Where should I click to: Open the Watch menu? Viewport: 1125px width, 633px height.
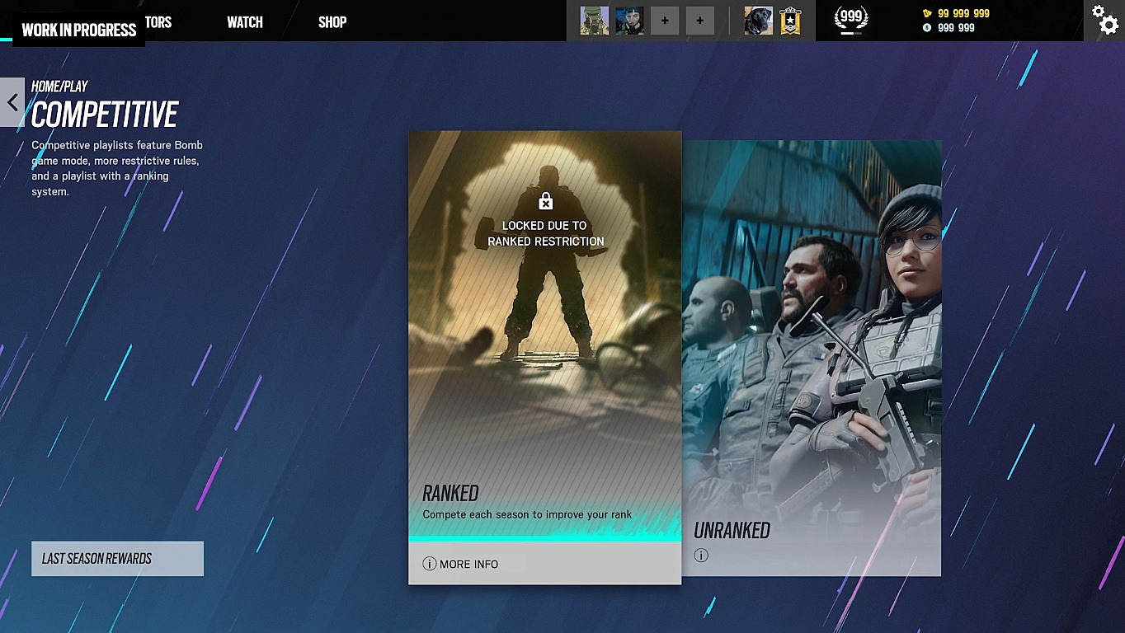coord(245,22)
